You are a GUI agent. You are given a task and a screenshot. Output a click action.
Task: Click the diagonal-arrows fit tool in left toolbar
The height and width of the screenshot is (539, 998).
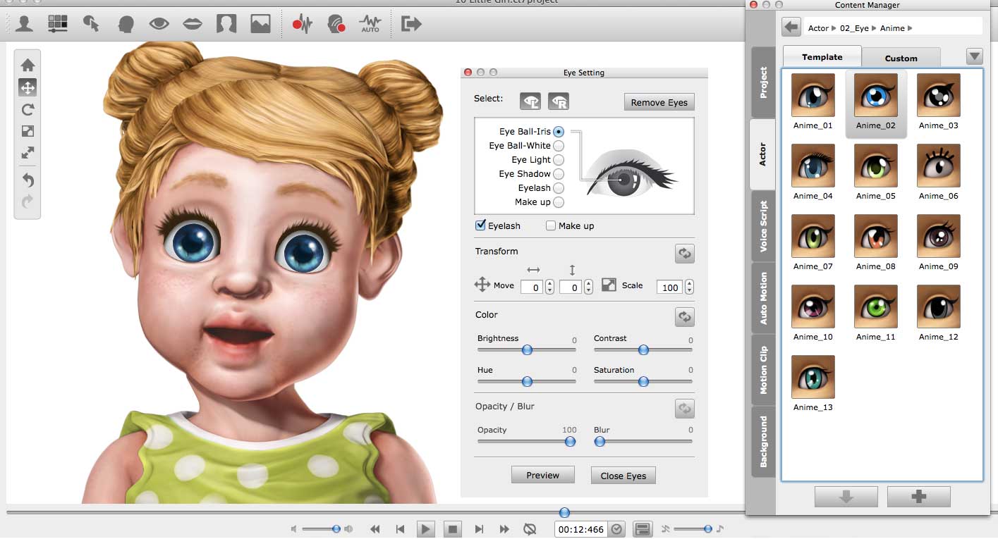[x=28, y=153]
